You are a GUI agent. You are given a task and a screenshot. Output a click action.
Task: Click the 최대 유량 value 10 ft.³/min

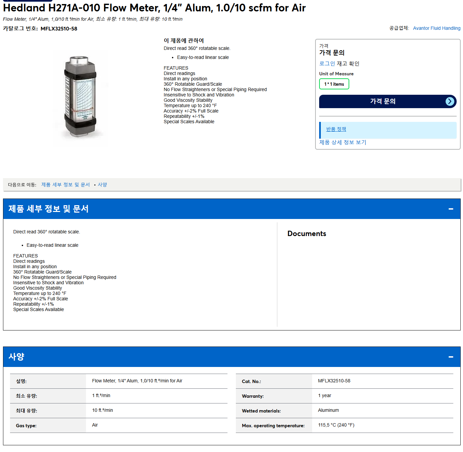102,410
